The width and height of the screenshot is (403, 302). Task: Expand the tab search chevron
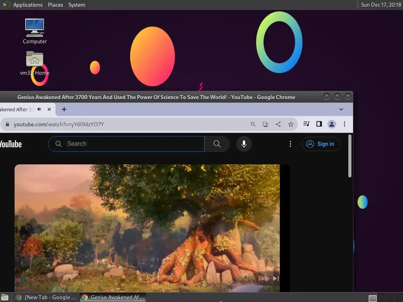point(341,109)
